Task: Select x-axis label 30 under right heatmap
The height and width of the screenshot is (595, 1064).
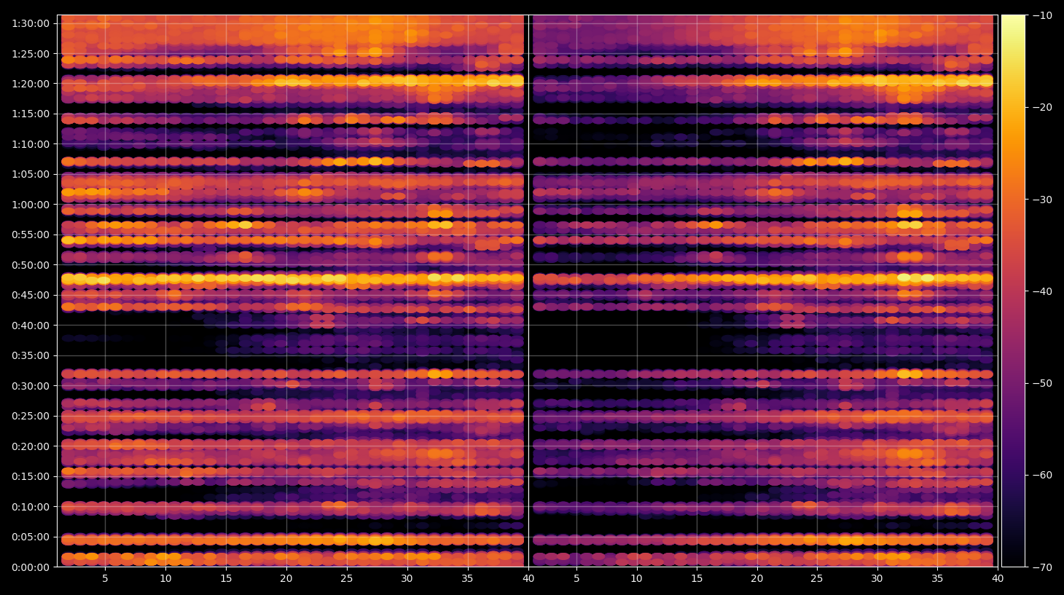Action: (877, 579)
